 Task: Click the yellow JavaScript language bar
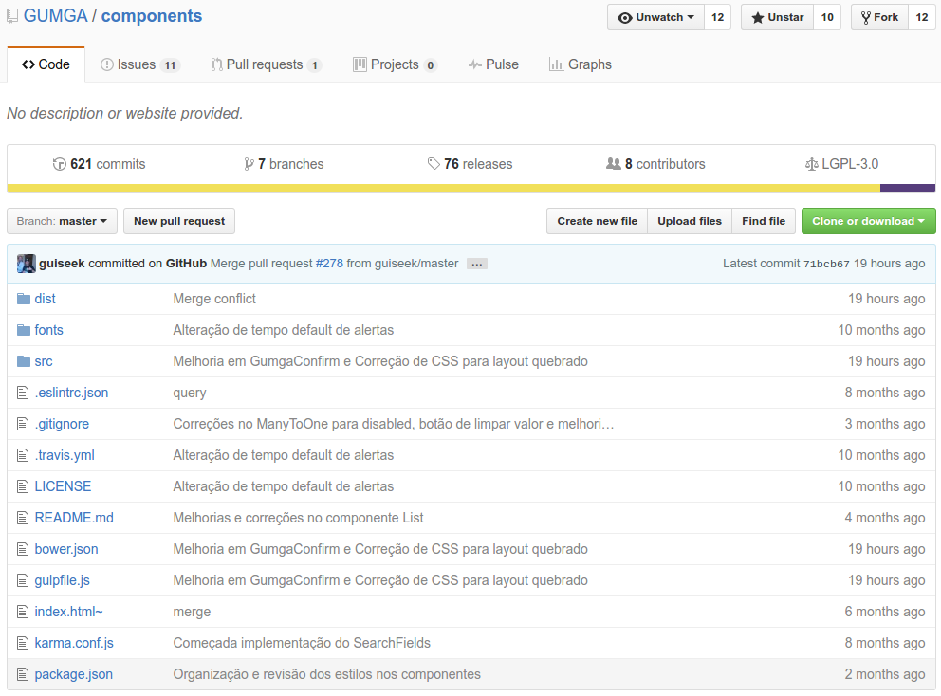[x=444, y=189]
